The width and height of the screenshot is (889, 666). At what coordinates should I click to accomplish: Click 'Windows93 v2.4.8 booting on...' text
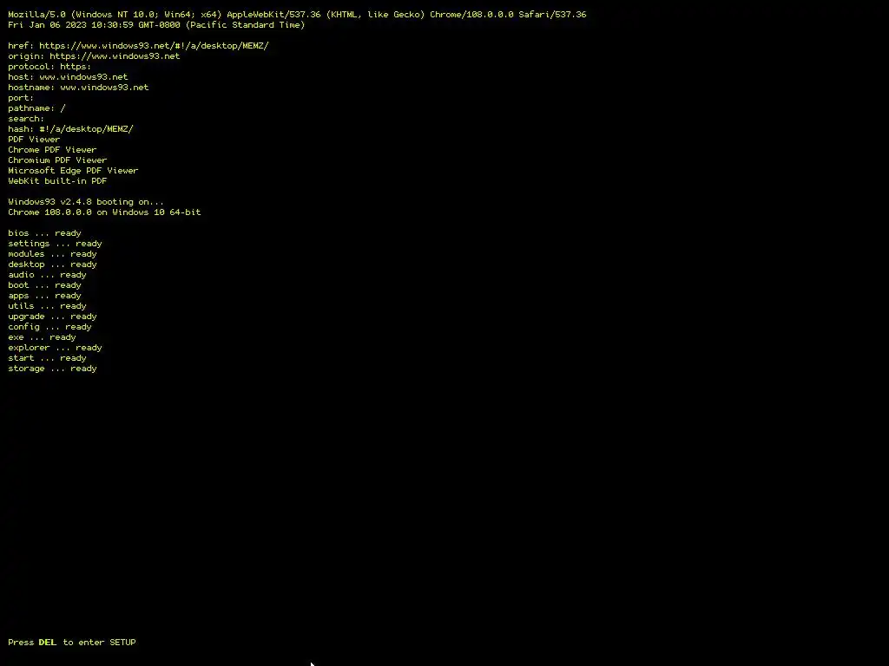pyautogui.click(x=86, y=202)
